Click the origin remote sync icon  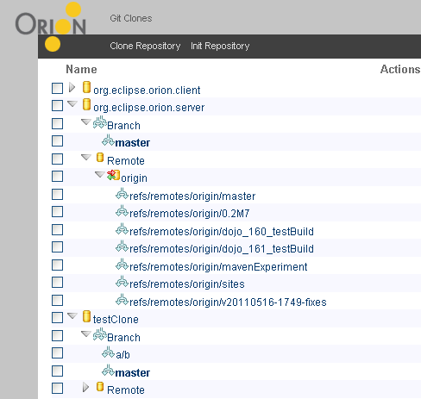coord(113,175)
